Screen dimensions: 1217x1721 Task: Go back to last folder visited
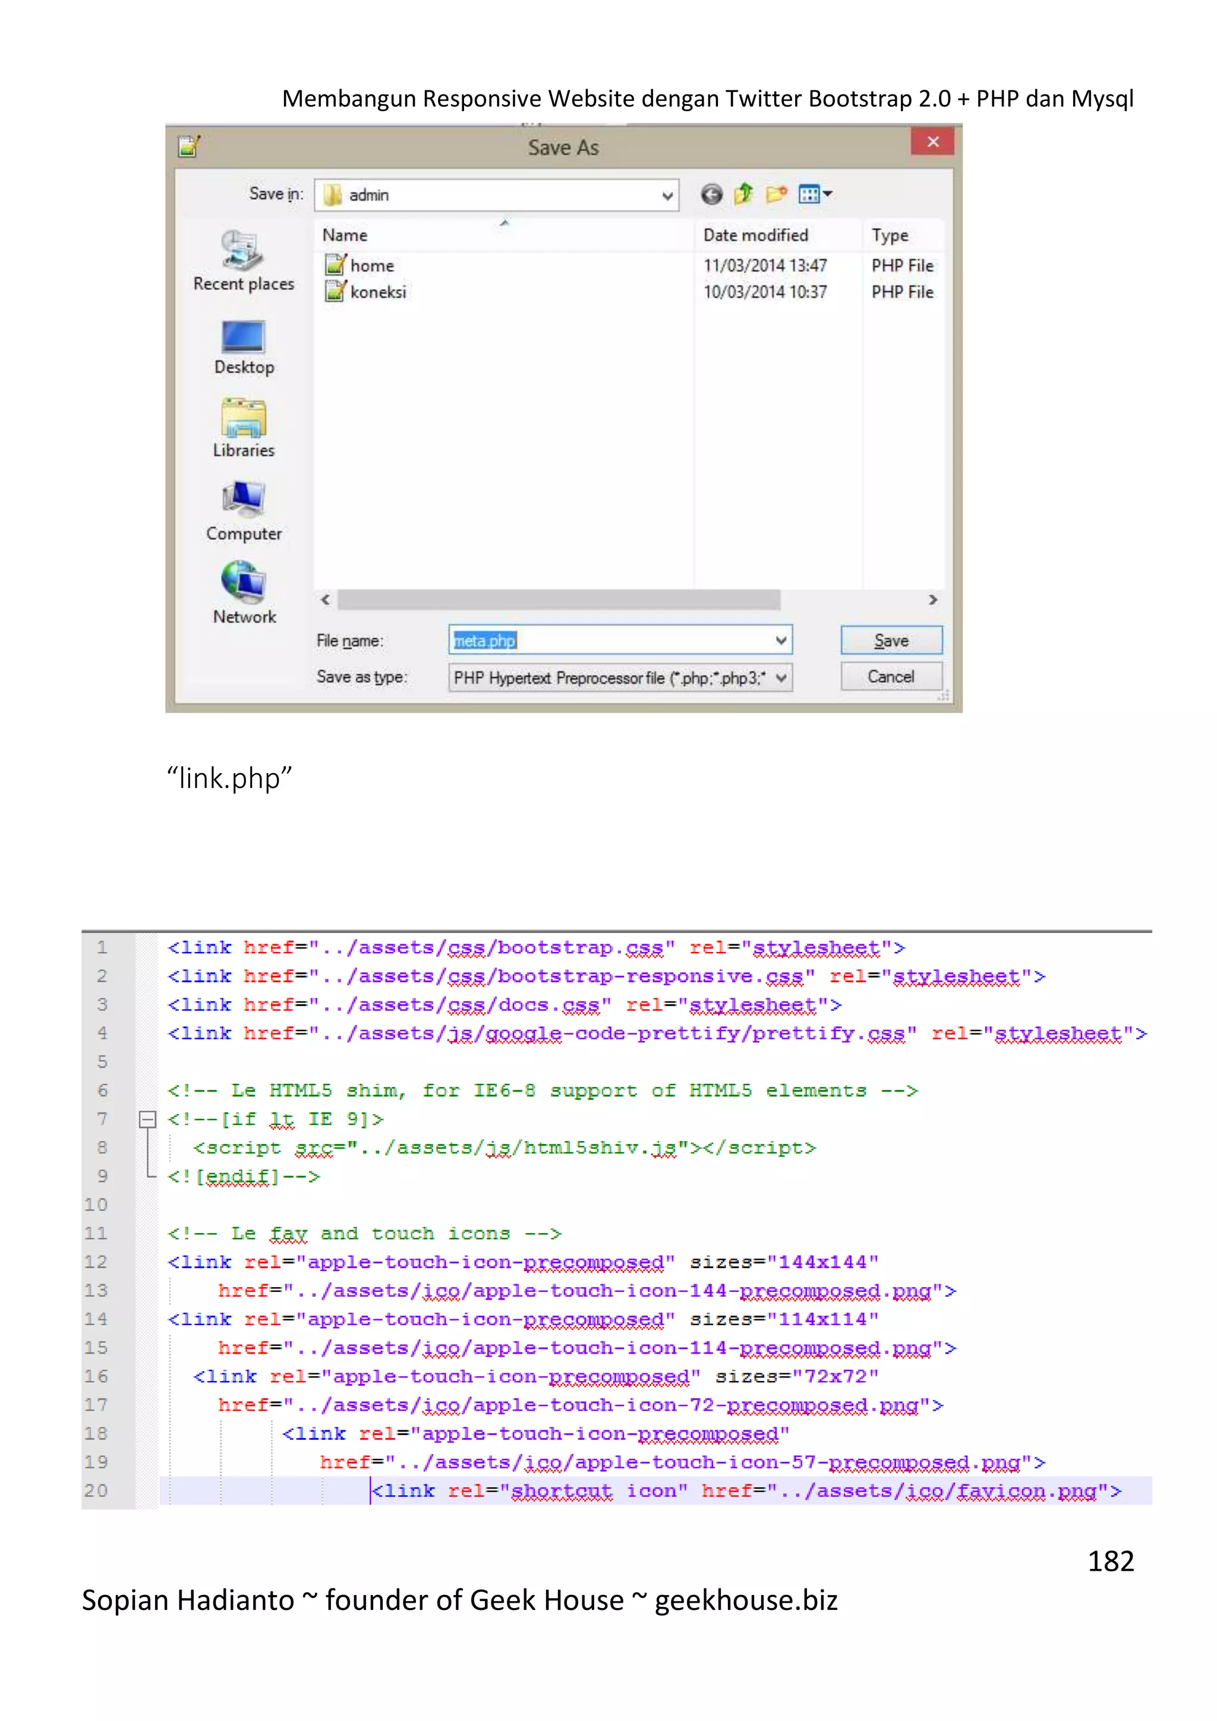click(x=711, y=195)
